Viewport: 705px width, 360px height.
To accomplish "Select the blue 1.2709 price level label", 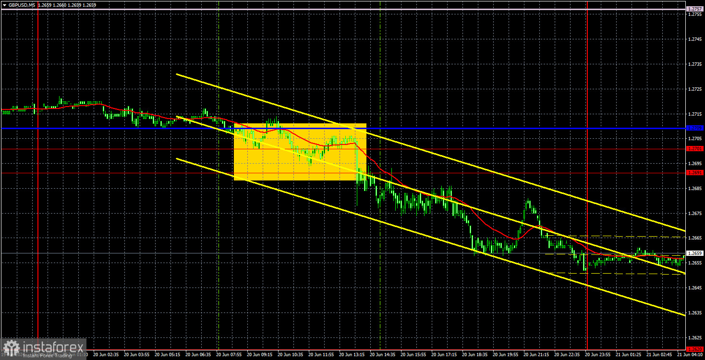I will coord(695,128).
